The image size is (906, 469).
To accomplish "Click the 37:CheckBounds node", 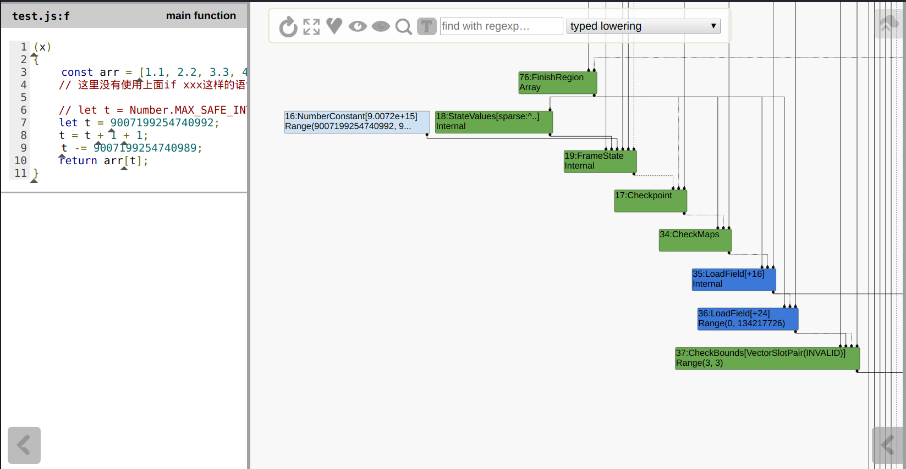I will 767,358.
